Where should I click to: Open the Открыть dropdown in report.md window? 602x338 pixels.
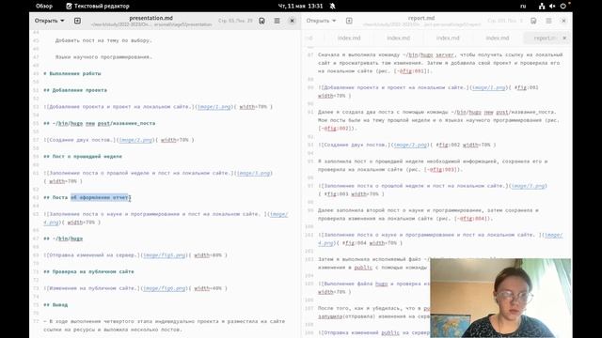pyautogui.click(x=321, y=21)
